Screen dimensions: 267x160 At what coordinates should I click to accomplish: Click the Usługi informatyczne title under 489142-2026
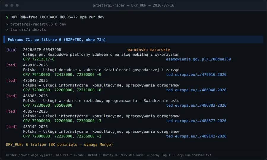pos(101,132)
